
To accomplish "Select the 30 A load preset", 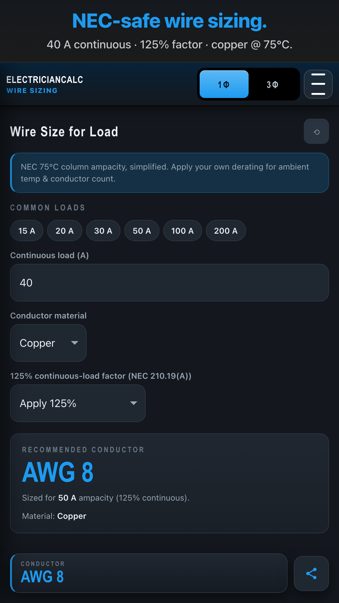I will click(103, 231).
